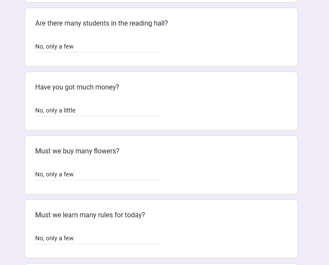Viewport: 329px width, 265px height.
Task: Focus the 'No, only a little' answer field
Action: (98, 110)
